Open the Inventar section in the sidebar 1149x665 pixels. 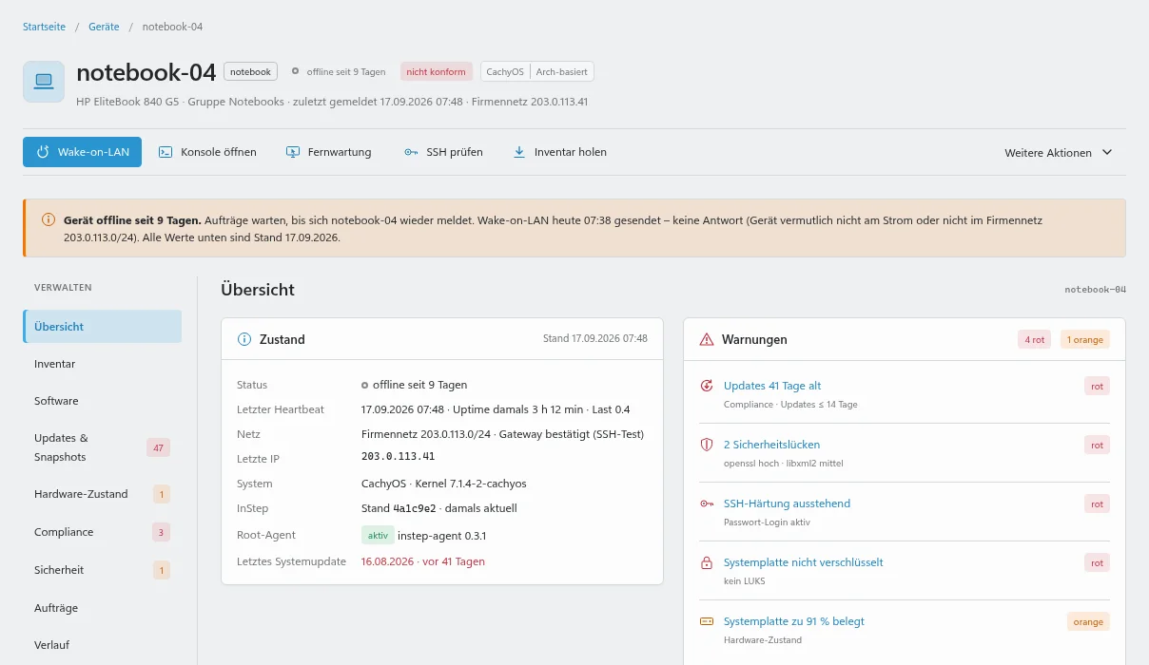(103, 364)
